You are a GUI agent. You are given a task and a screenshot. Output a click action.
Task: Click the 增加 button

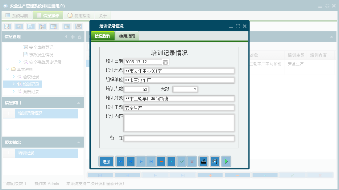106,161
